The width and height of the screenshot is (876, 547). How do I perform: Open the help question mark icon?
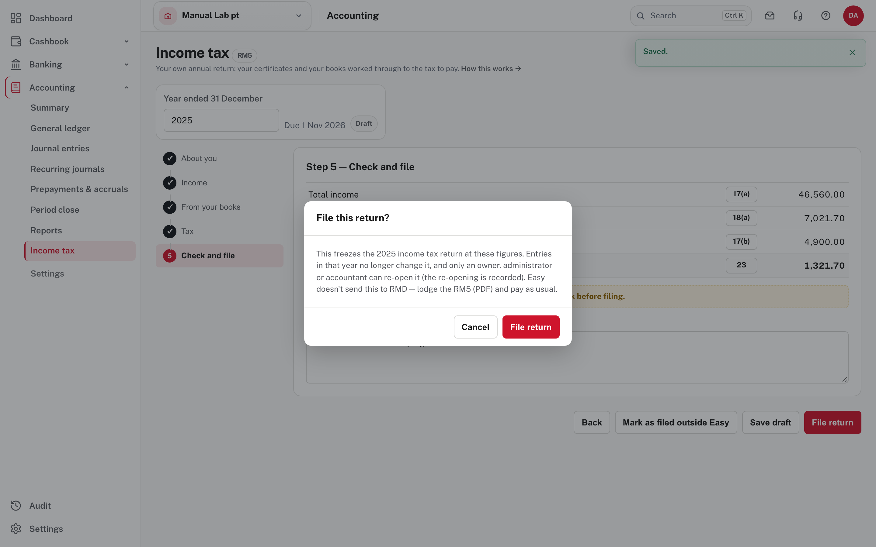(x=826, y=15)
